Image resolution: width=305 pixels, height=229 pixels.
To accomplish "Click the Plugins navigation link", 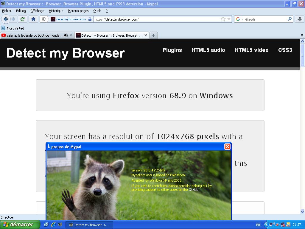I will point(172,50).
